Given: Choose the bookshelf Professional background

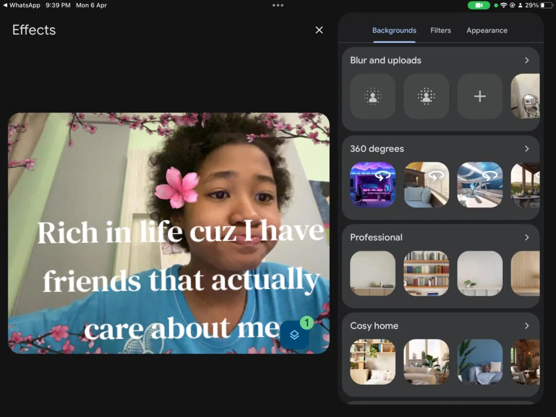Looking at the screenshot, I should (x=426, y=273).
